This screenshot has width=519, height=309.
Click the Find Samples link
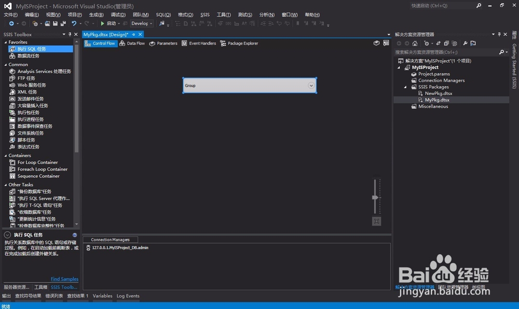[x=64, y=279]
